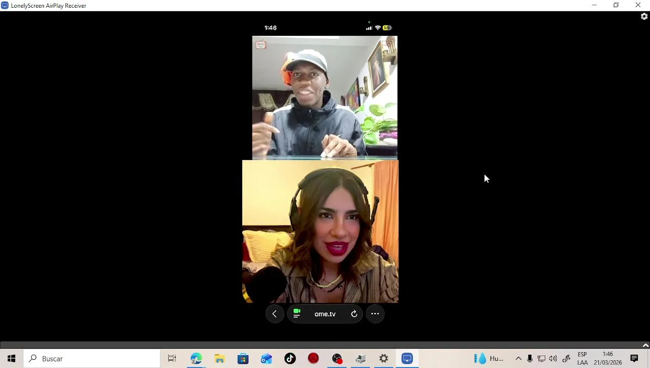Viewport: 650px width, 368px height.
Task: Open the weather humidity widget
Action: 489,359
